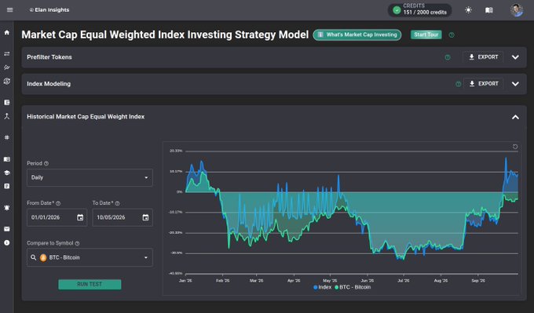
Task: Expand the Prefilter Tokens section
Action: point(515,57)
